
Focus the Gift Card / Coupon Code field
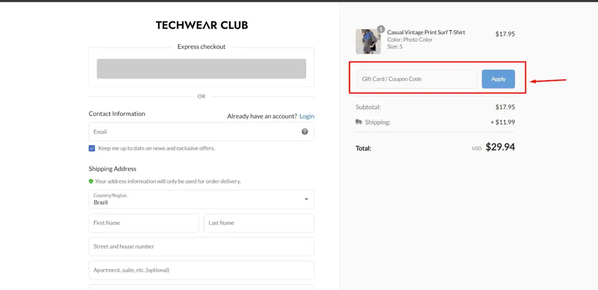click(x=417, y=79)
